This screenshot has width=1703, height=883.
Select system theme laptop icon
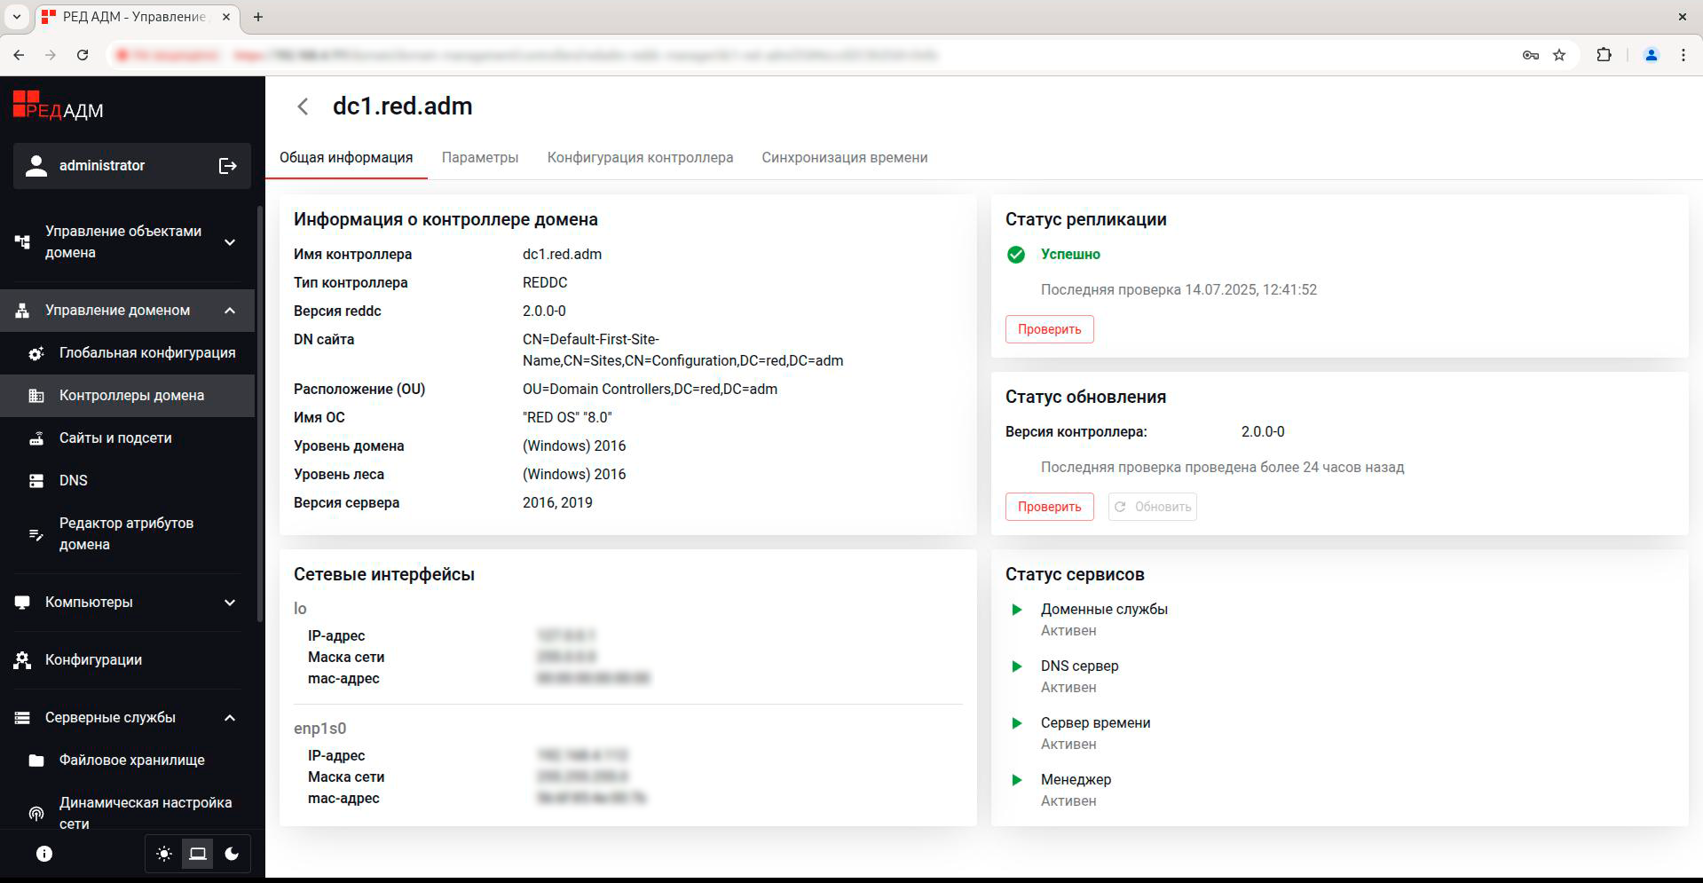point(198,854)
